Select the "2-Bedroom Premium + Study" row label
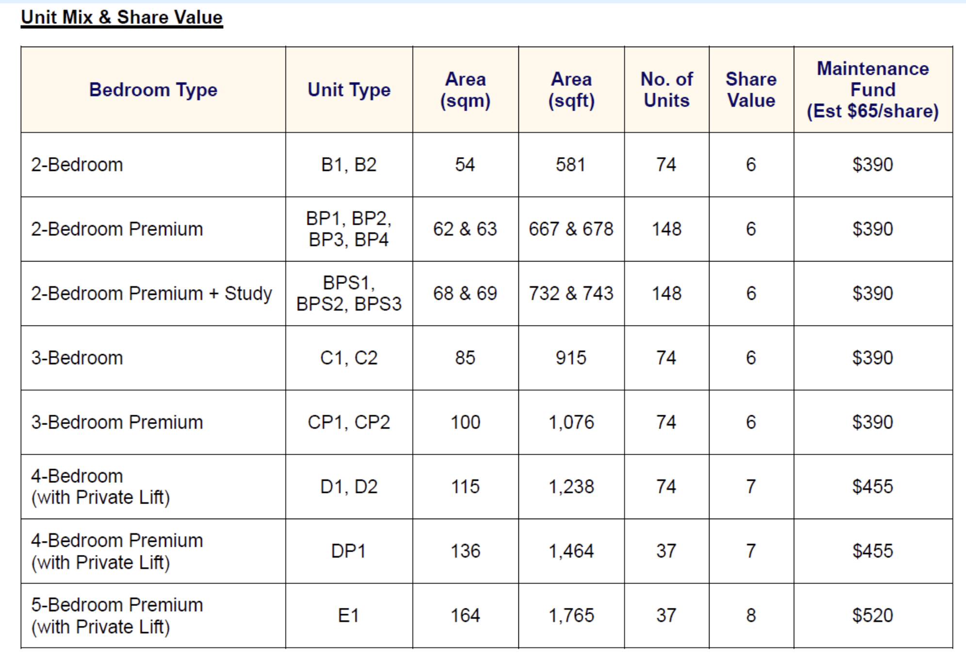966x654 pixels. coord(151,294)
